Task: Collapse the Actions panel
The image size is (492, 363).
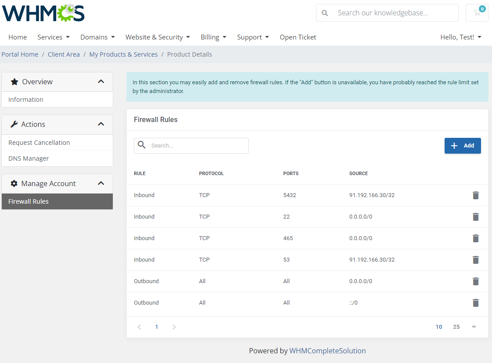Action: click(101, 124)
